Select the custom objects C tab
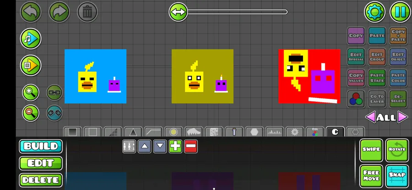Screen dimensions: 412x190 [x=335, y=132]
